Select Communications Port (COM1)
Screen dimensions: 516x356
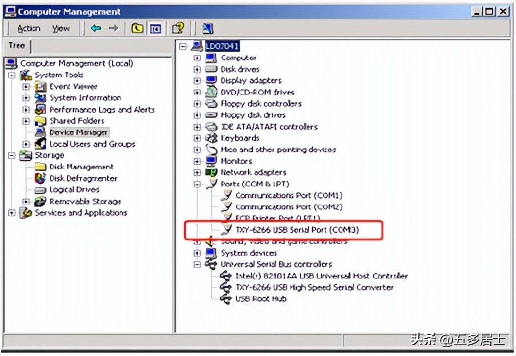pyautogui.click(x=289, y=196)
